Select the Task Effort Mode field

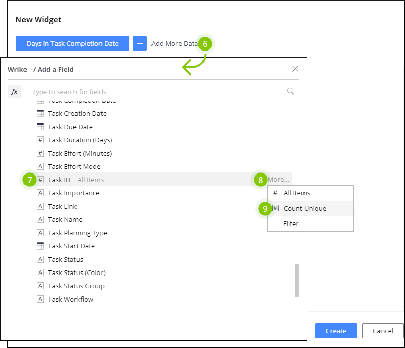74,167
